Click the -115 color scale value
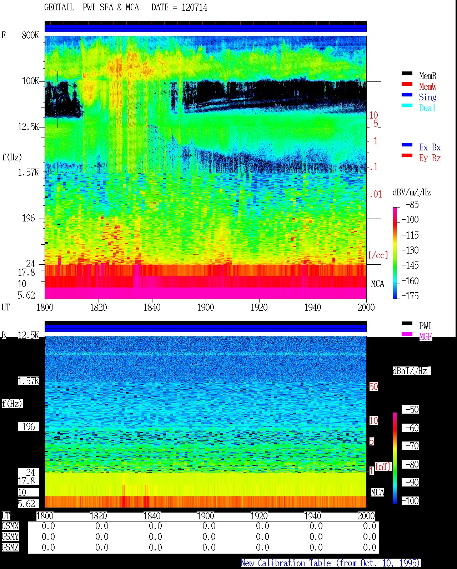 (410, 235)
